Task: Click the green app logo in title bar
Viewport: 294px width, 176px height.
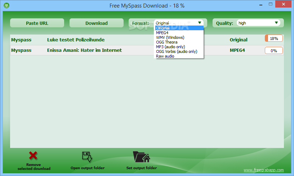Action: click(6, 5)
